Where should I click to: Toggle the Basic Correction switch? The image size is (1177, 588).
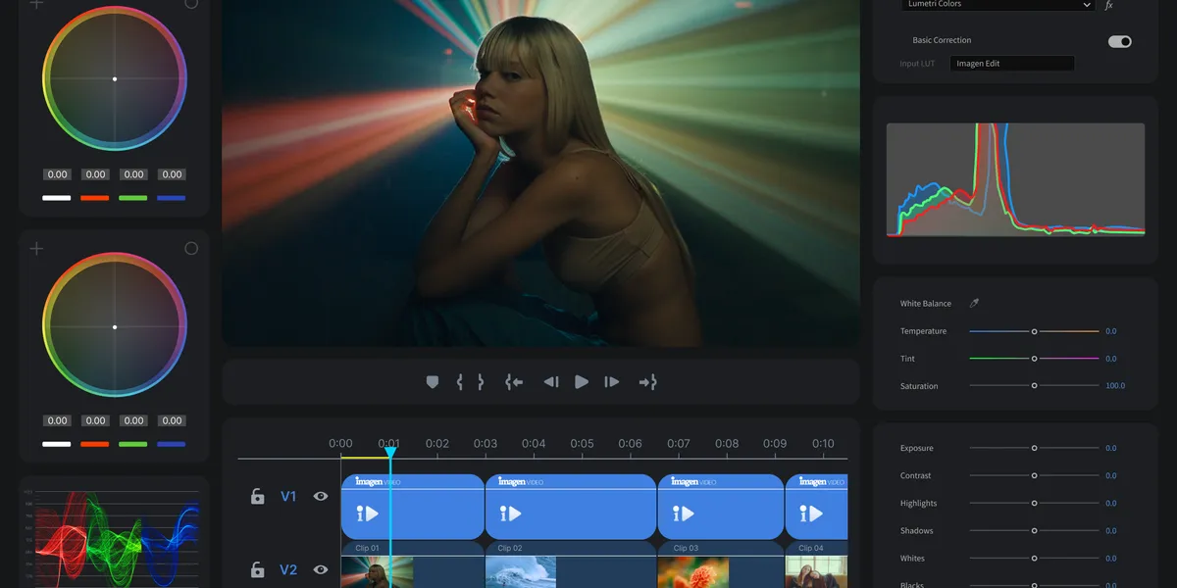[x=1119, y=41]
